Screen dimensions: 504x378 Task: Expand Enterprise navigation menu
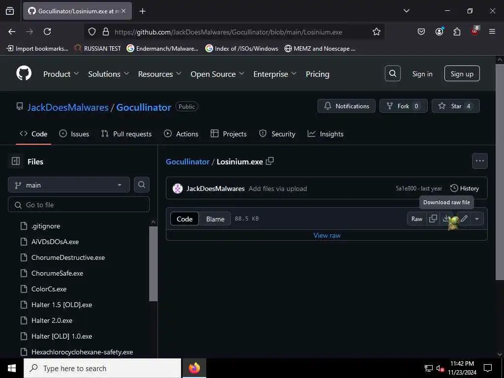[x=275, y=74]
